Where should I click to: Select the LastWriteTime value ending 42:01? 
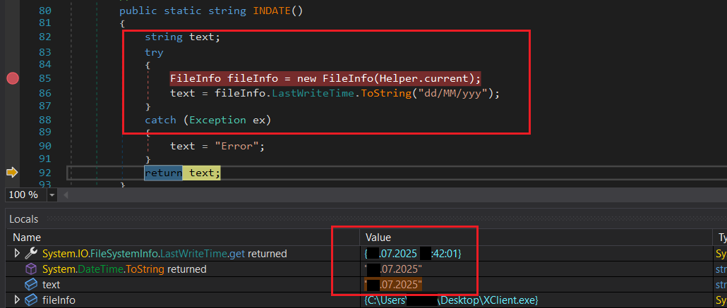tap(413, 254)
